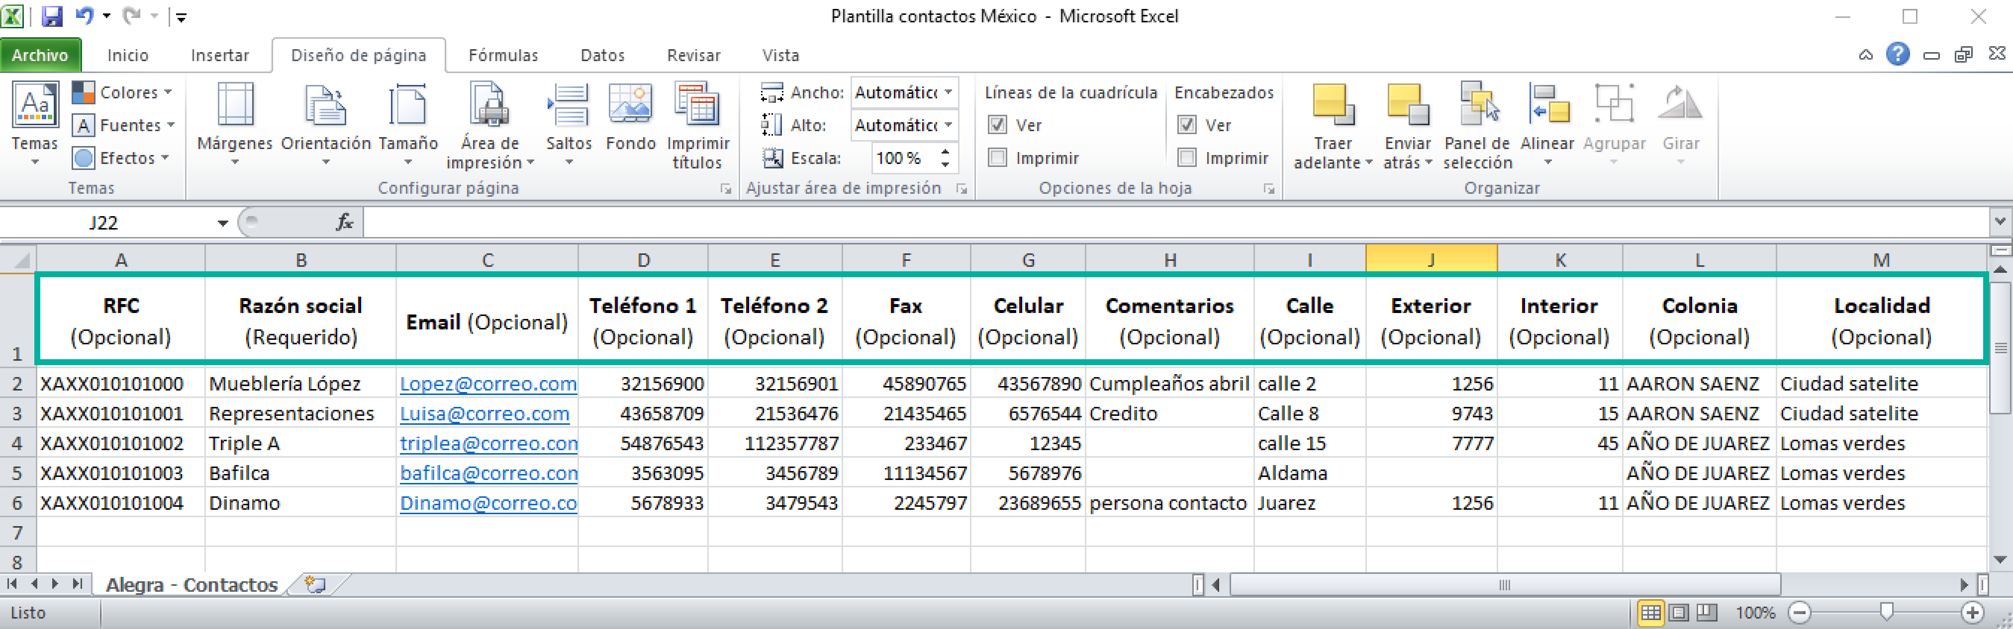
Task: Minimize the ribbon with caret icon
Action: pos(1865,55)
